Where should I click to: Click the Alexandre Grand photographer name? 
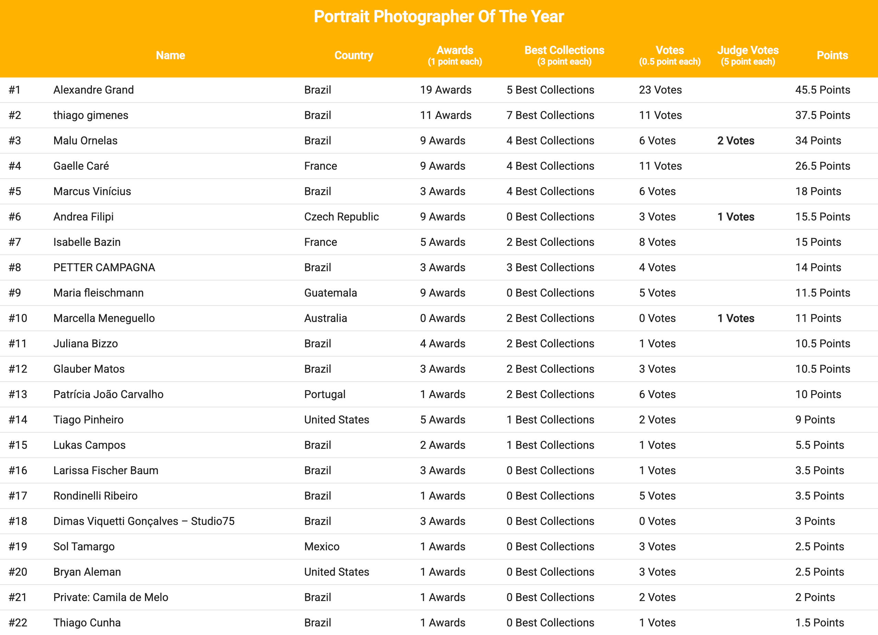(93, 90)
